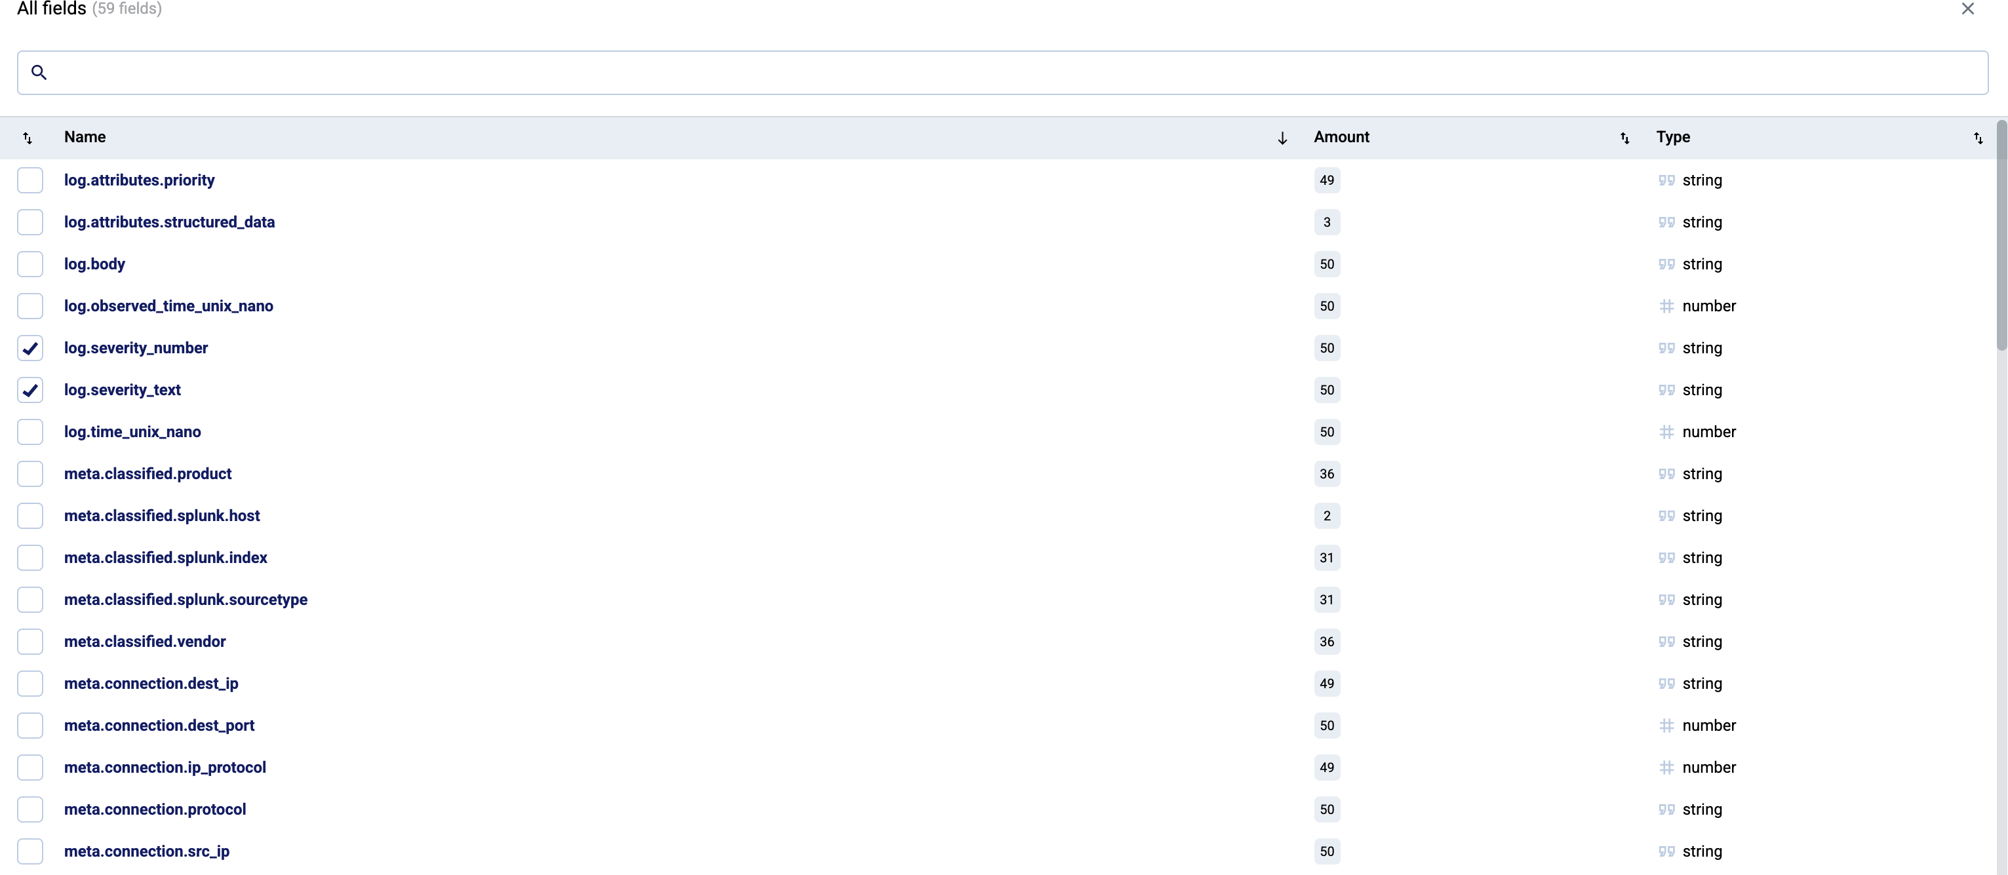Click the search magnifier icon
Image resolution: width=2008 pixels, height=875 pixels.
pyautogui.click(x=39, y=73)
